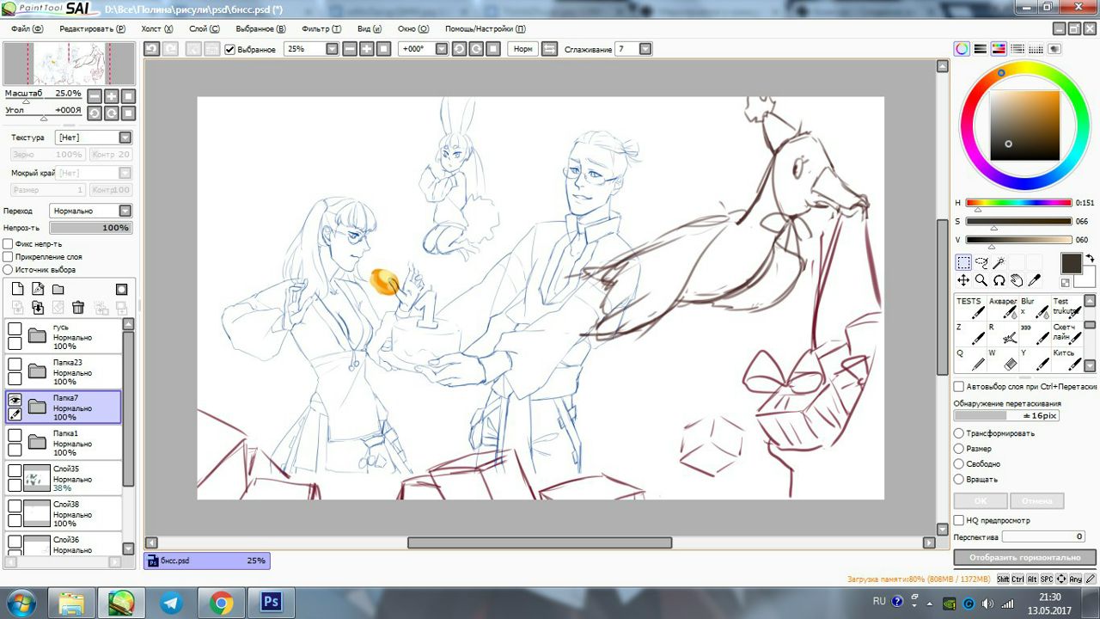Select the Move tool
The width and height of the screenshot is (1100, 619).
963,280
